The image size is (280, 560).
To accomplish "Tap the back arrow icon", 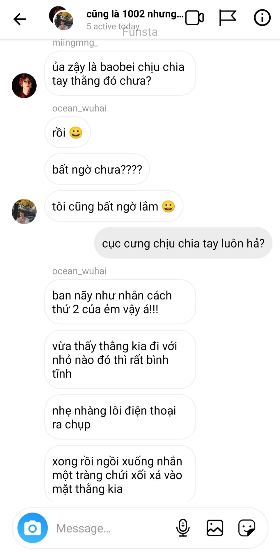I will click(20, 19).
